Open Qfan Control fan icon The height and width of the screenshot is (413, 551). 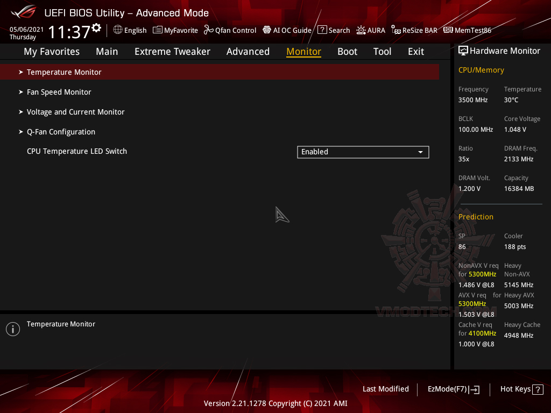209,30
